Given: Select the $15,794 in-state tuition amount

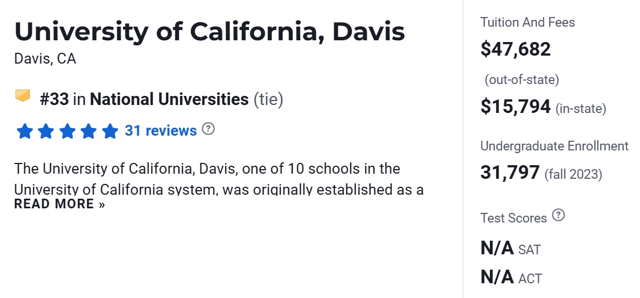Looking at the screenshot, I should (516, 107).
